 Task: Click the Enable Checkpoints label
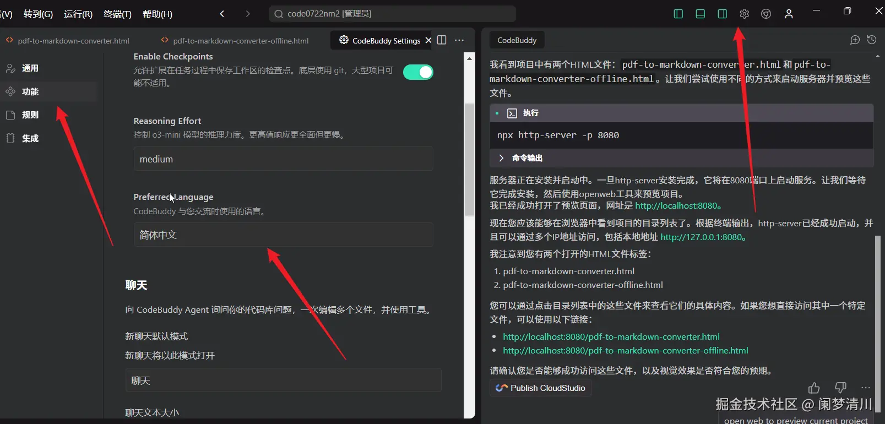click(173, 56)
